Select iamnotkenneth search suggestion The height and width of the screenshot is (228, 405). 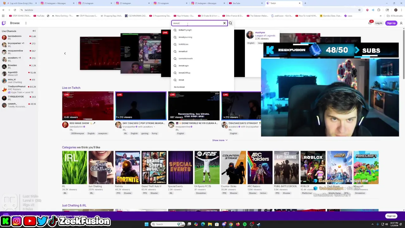202,59
